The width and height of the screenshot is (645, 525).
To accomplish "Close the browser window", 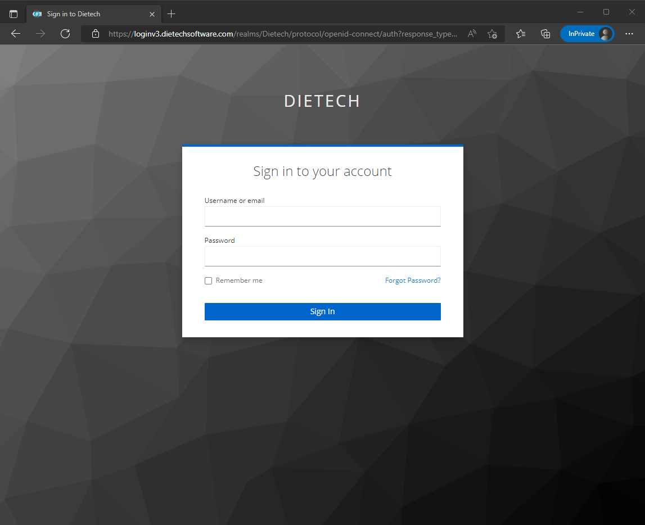I will coord(632,12).
